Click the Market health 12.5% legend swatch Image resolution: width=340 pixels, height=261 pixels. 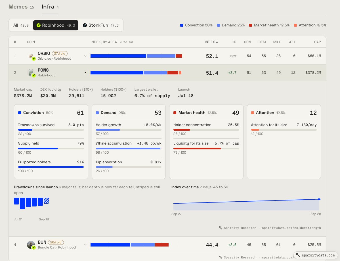click(251, 25)
